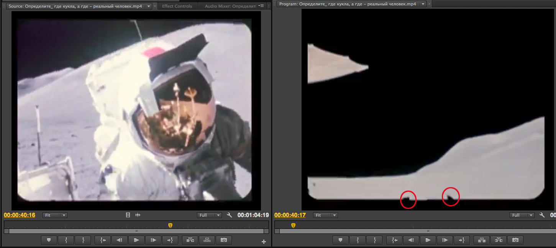Play sequence in Program monitor
This screenshot has width=556, height=248.
(x=428, y=240)
